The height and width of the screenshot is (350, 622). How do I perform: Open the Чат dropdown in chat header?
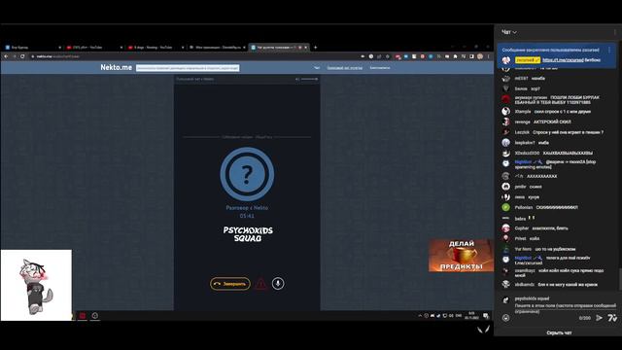pos(509,32)
